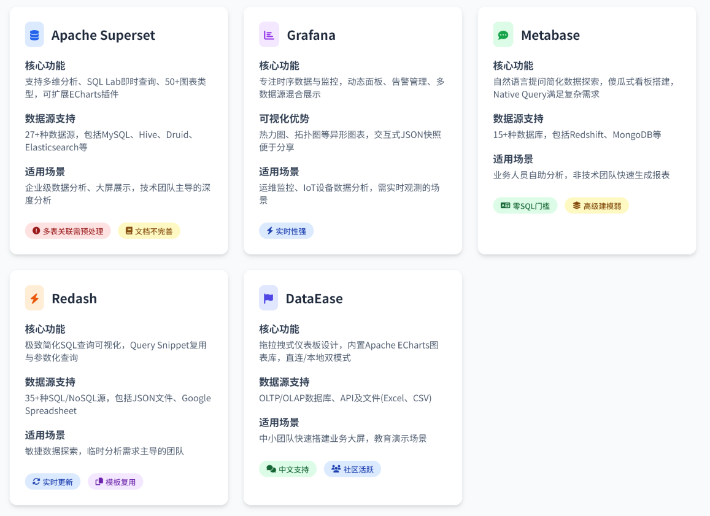Click text starting 热力图、拓扑图等异形图表

point(350,141)
